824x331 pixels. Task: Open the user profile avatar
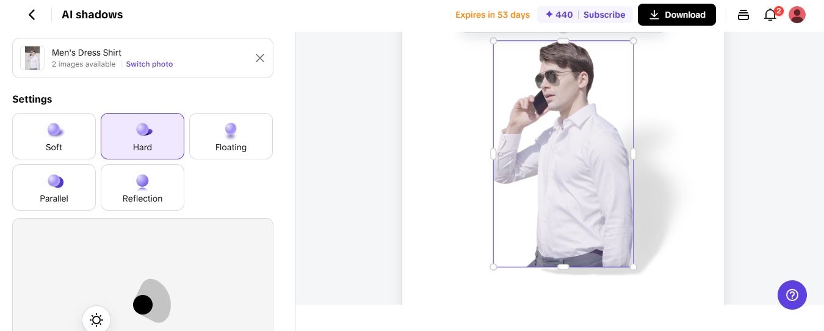(x=797, y=15)
